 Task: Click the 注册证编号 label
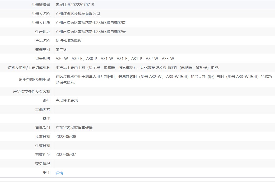tap(41, 5)
